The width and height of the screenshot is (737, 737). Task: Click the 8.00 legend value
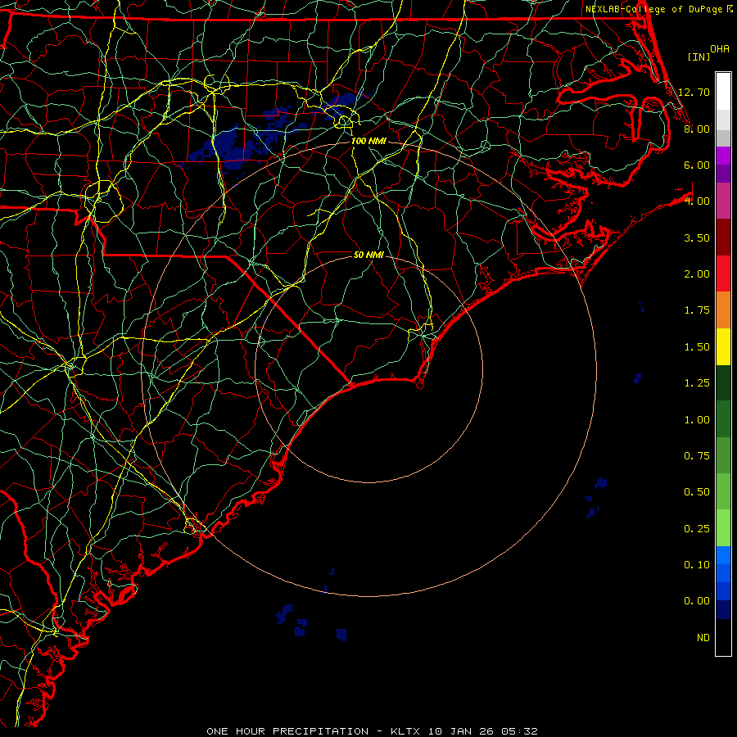pos(697,129)
